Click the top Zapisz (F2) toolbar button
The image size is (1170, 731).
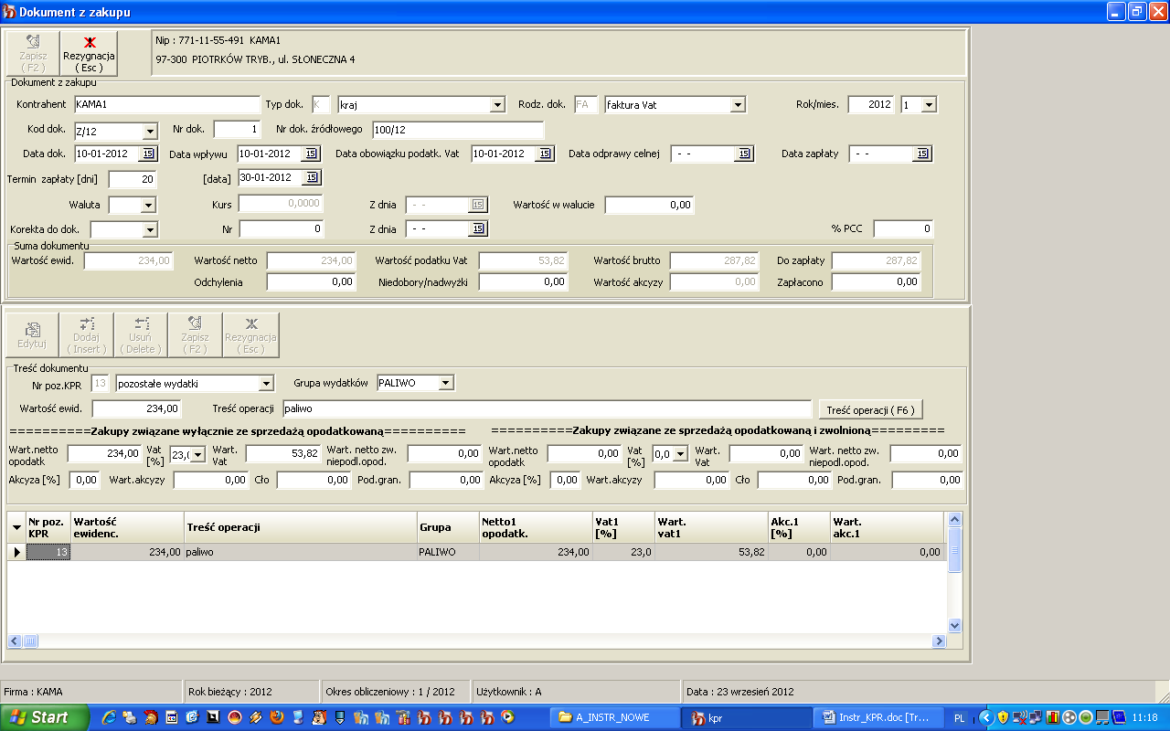[x=33, y=53]
